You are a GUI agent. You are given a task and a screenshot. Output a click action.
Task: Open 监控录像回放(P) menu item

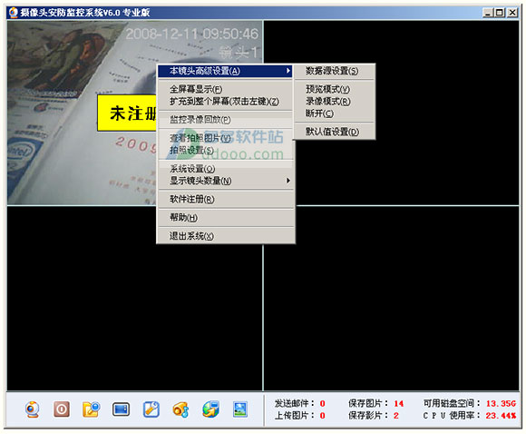coord(226,120)
